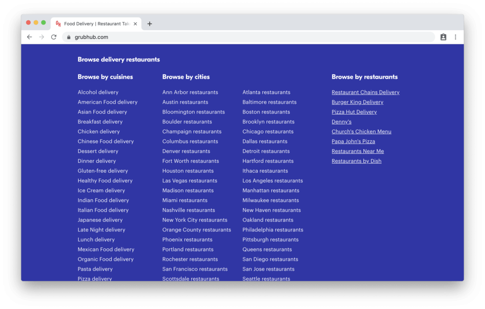The height and width of the screenshot is (309, 485).
Task: Click Japanese delivery
Action: click(100, 220)
